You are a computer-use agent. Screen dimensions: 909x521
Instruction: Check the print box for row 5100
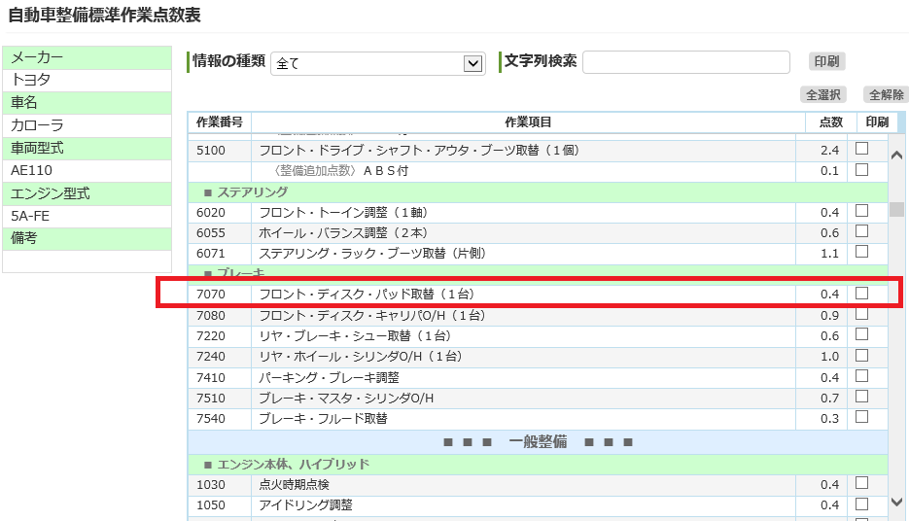[x=862, y=149]
